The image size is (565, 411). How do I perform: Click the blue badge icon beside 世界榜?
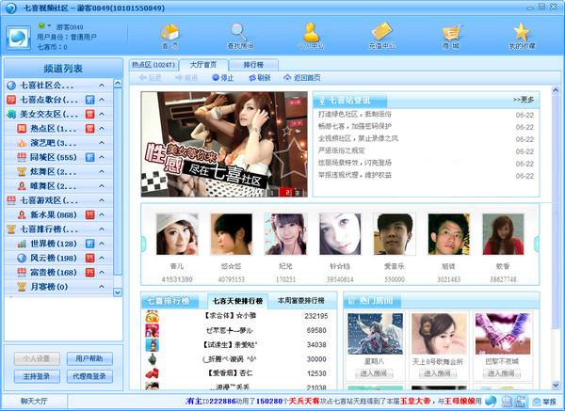[x=89, y=244]
